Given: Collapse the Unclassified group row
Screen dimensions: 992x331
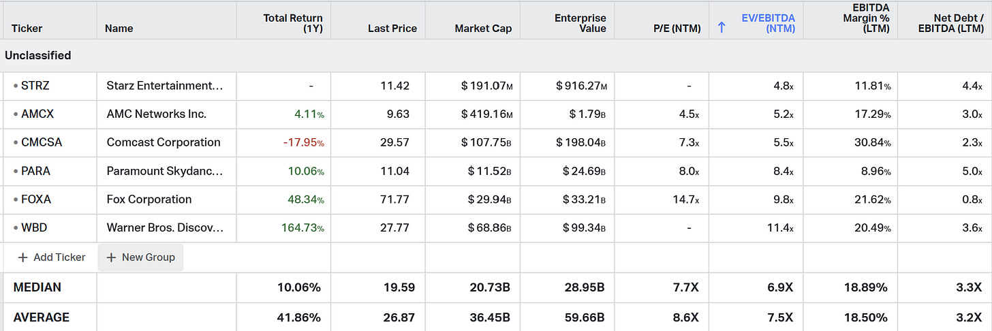Looking at the screenshot, I should (38, 55).
